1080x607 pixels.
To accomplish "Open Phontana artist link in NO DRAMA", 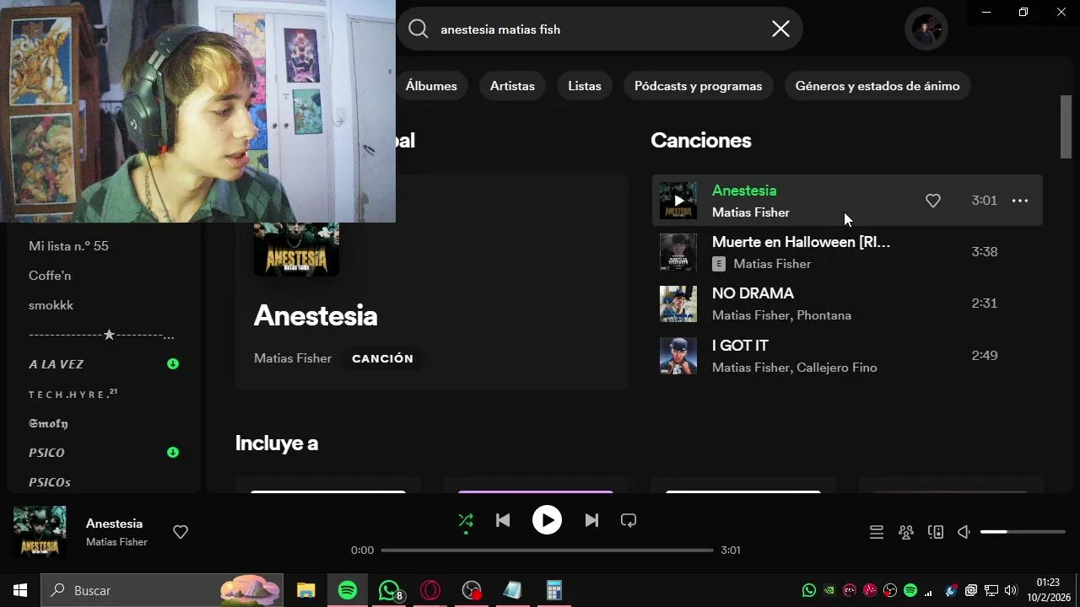I will 824,315.
